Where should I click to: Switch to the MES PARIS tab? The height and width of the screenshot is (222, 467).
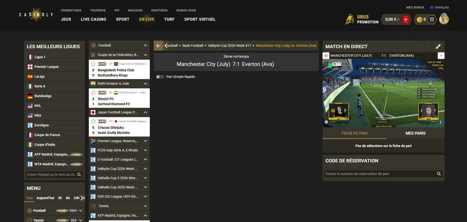(415, 133)
